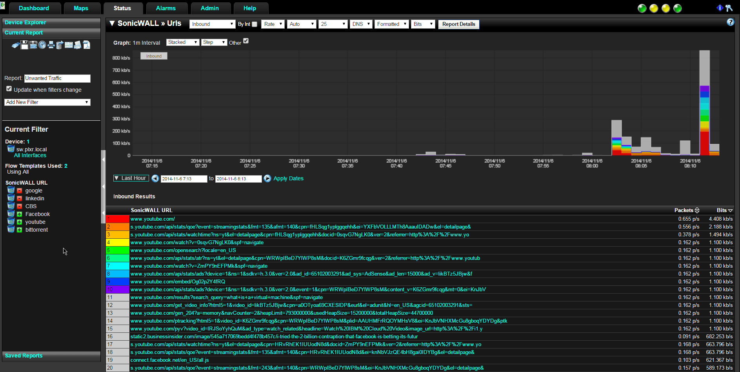This screenshot has height=372, width=740.
Task: Expand the Device Explorer panel header
Action: tap(51, 22)
